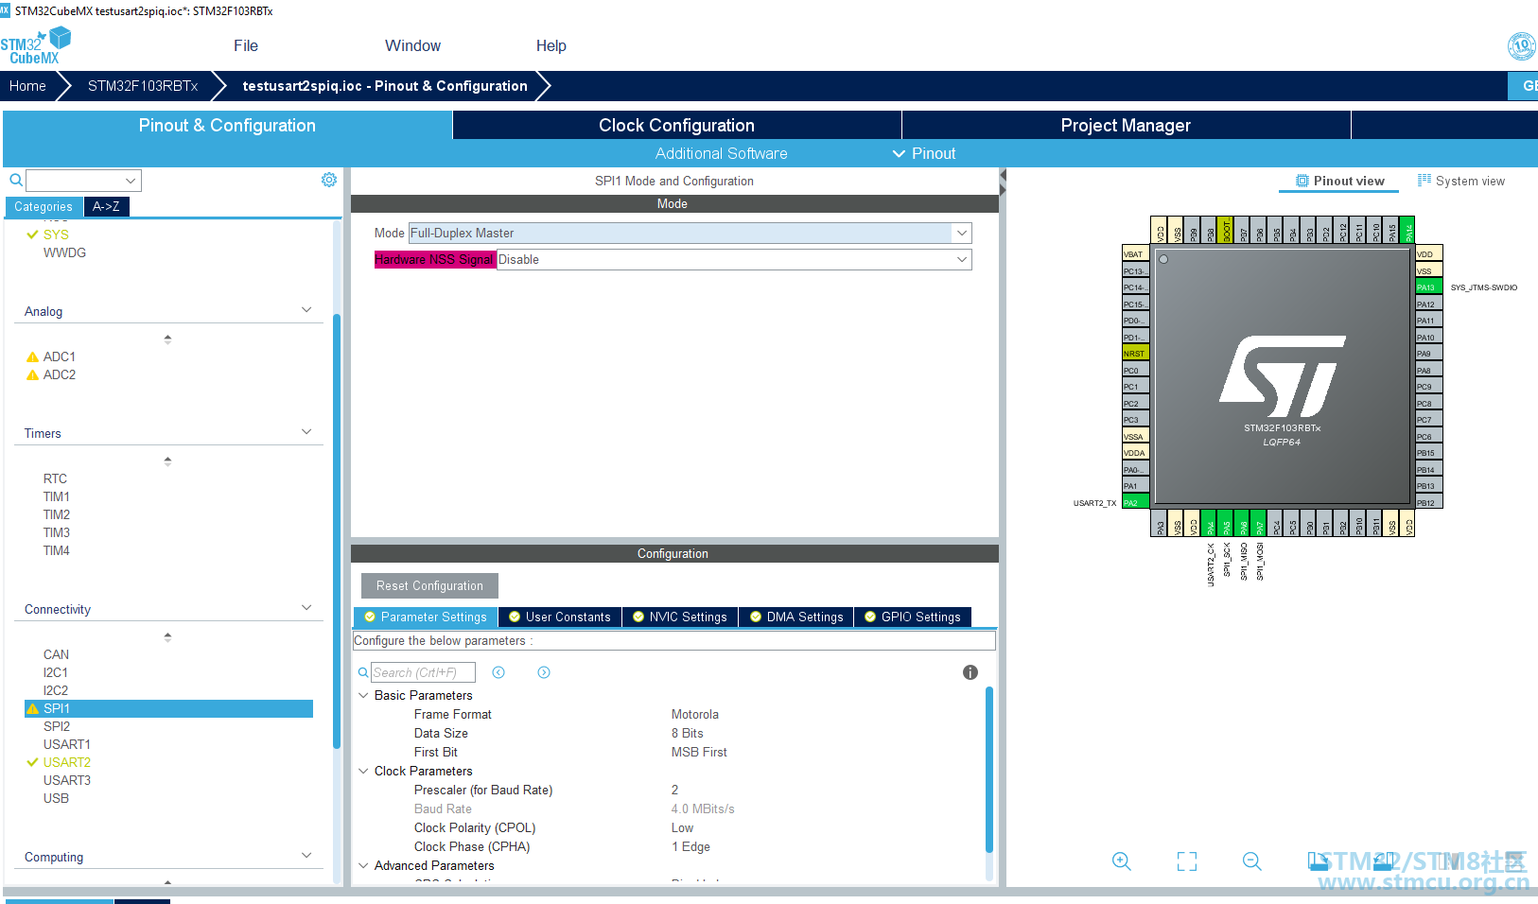
Task: Open the NVIC Settings tab
Action: (x=680, y=617)
